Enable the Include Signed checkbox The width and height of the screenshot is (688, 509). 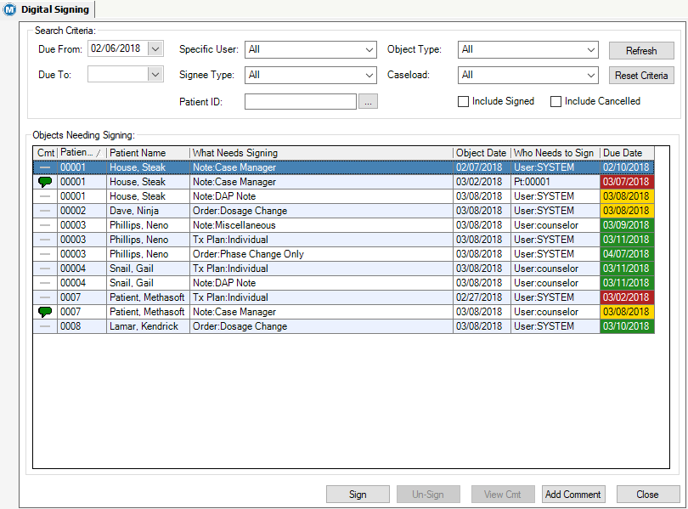tap(464, 101)
